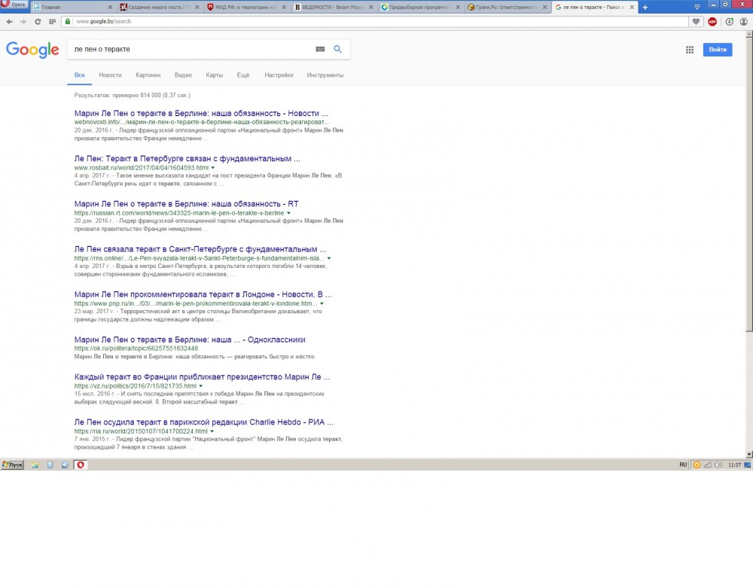Select the Все results tab
The width and height of the screenshot is (753, 588).
[79, 75]
